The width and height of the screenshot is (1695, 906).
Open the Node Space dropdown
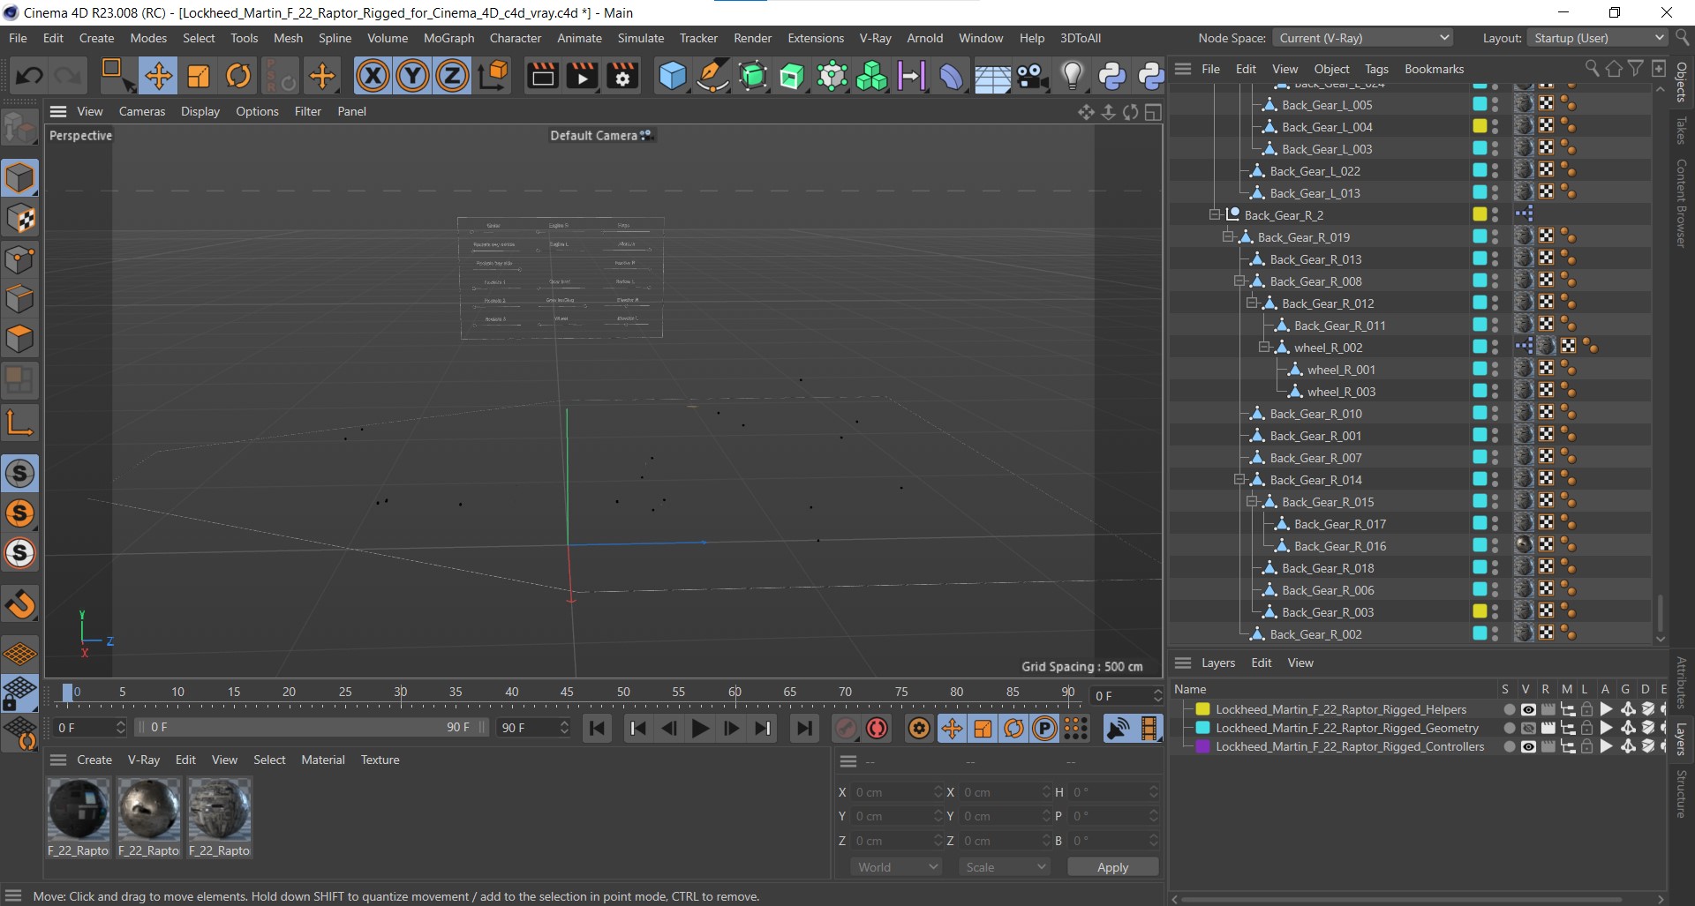tap(1363, 38)
